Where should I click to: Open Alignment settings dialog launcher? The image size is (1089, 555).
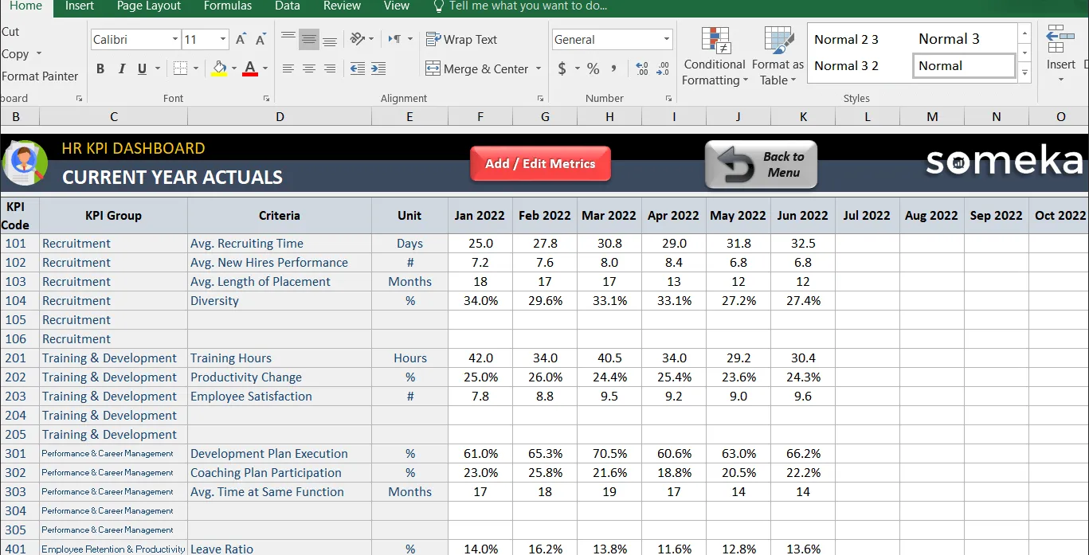[540, 99]
